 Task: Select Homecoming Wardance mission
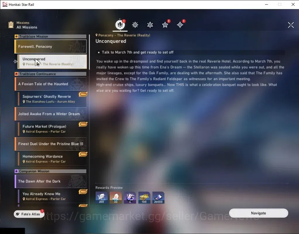[x=52, y=159]
